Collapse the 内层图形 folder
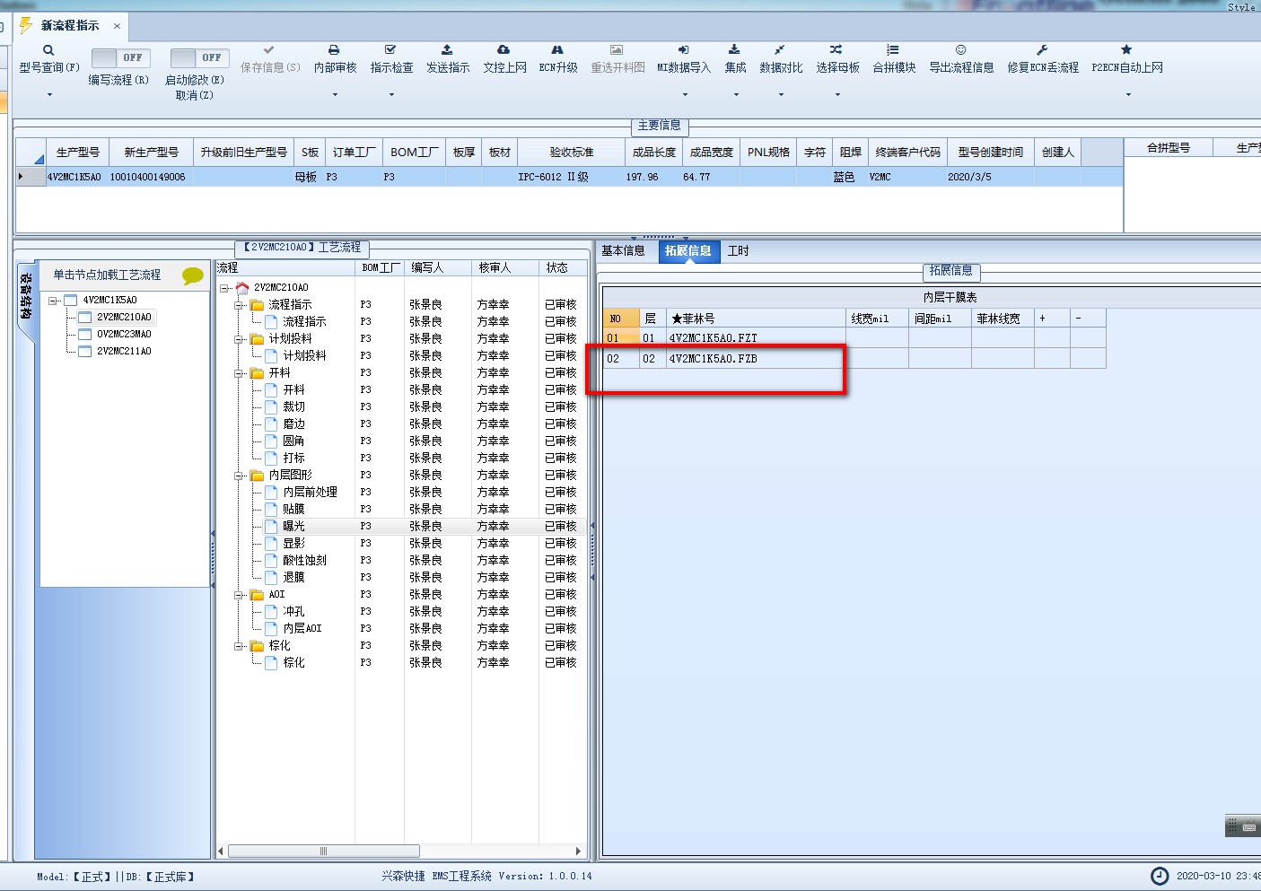The image size is (1261, 891). [x=240, y=476]
